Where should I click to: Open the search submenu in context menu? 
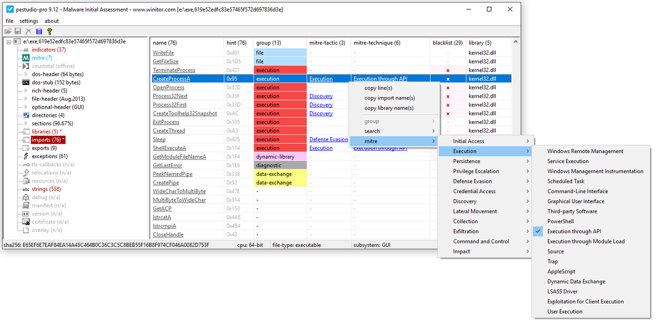pyautogui.click(x=394, y=131)
